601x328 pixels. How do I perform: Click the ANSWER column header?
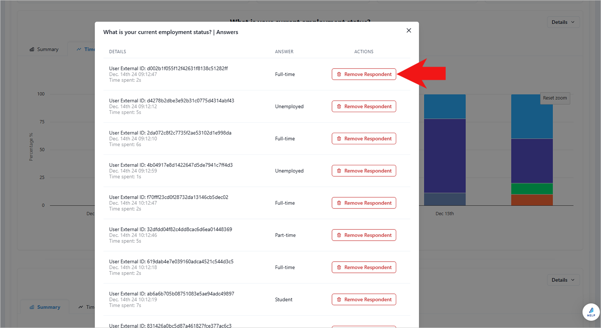284,52
